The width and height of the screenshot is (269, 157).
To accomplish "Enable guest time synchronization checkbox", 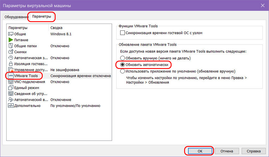I will pyautogui.click(x=122, y=33).
